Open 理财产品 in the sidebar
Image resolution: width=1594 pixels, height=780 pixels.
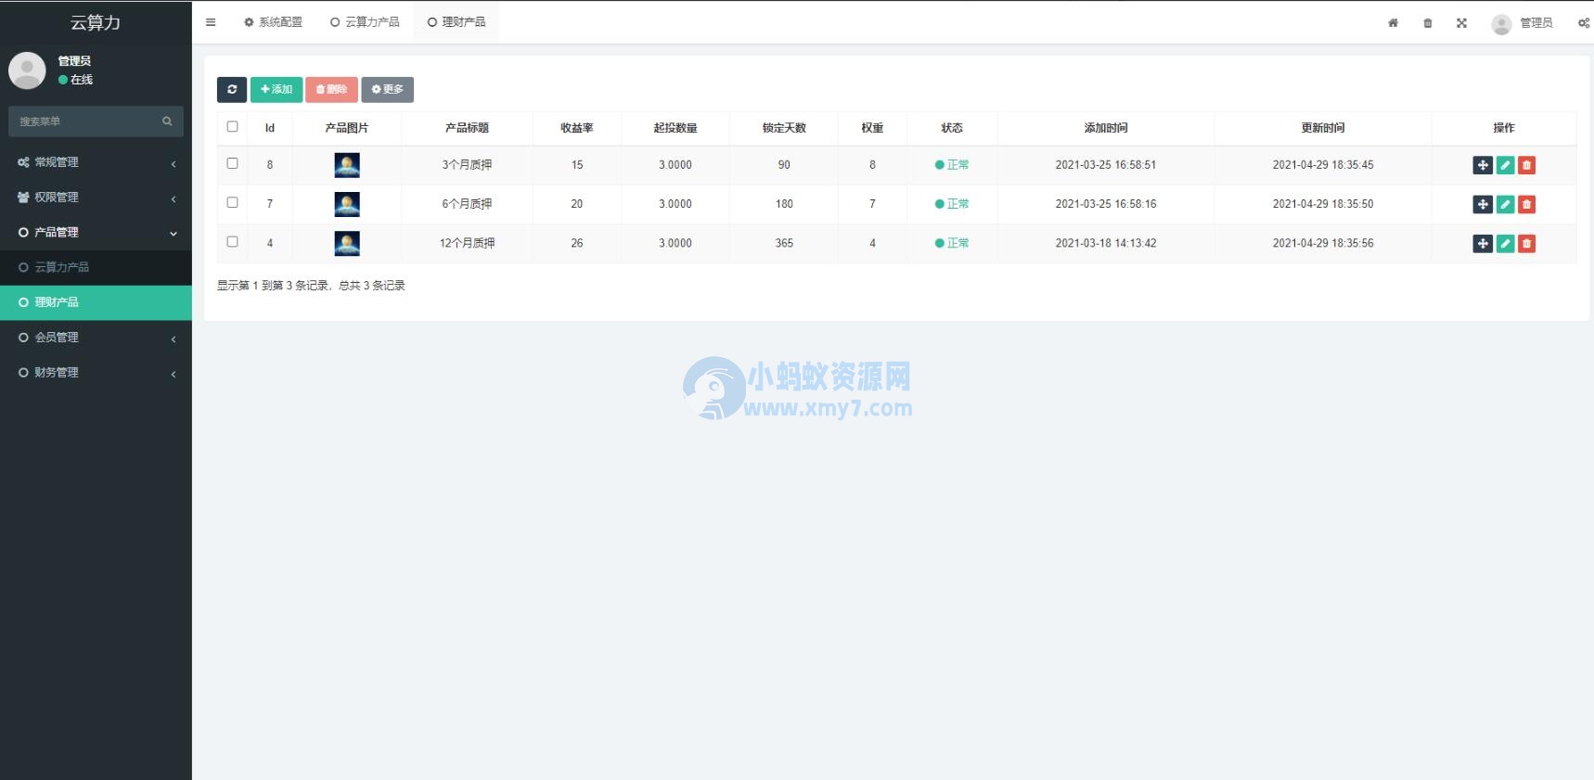pyautogui.click(x=96, y=302)
